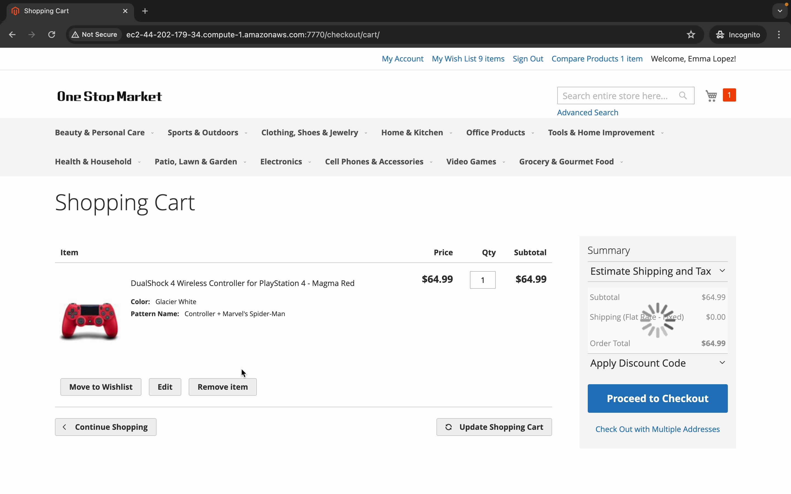This screenshot has height=494, width=791.
Task: Reload the page with refresh icon
Action: click(x=52, y=35)
